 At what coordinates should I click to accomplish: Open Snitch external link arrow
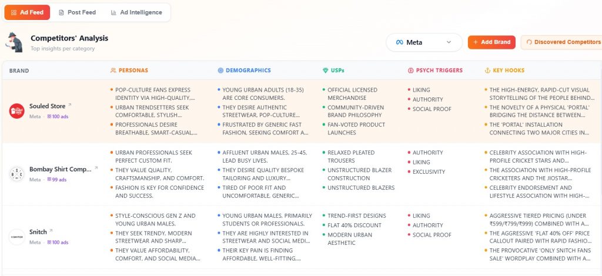(51, 231)
